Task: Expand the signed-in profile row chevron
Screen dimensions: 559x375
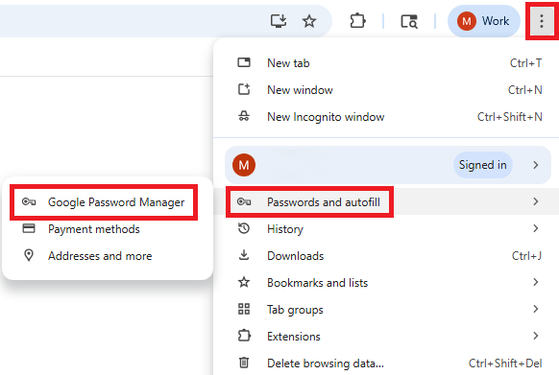Action: [536, 165]
